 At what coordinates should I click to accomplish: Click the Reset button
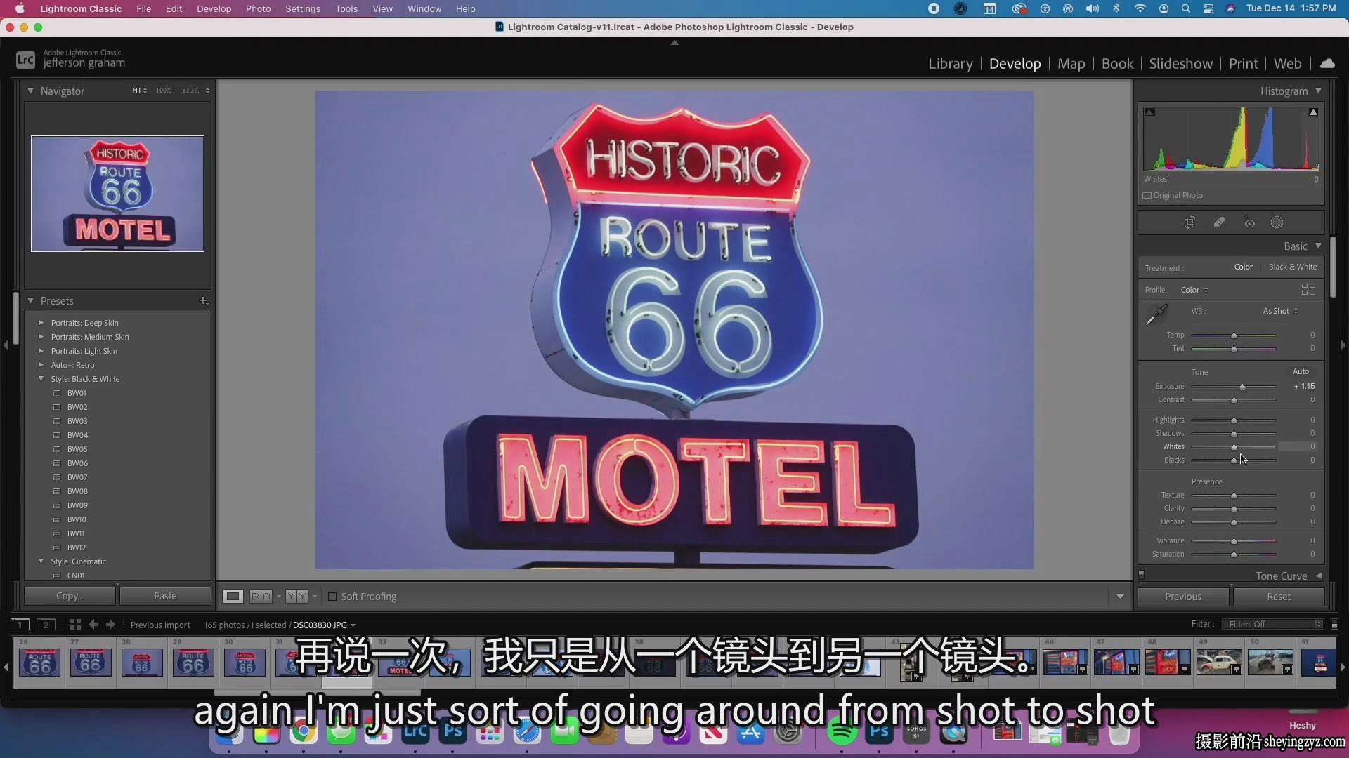(x=1279, y=597)
